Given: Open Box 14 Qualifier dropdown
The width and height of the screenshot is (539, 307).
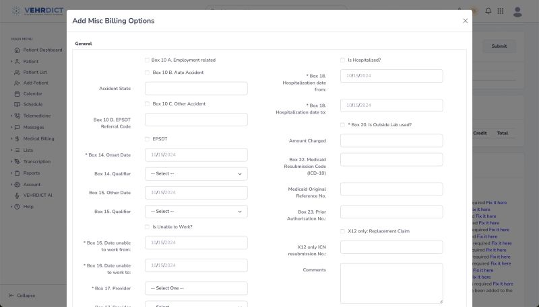Looking at the screenshot, I should 196,173.
